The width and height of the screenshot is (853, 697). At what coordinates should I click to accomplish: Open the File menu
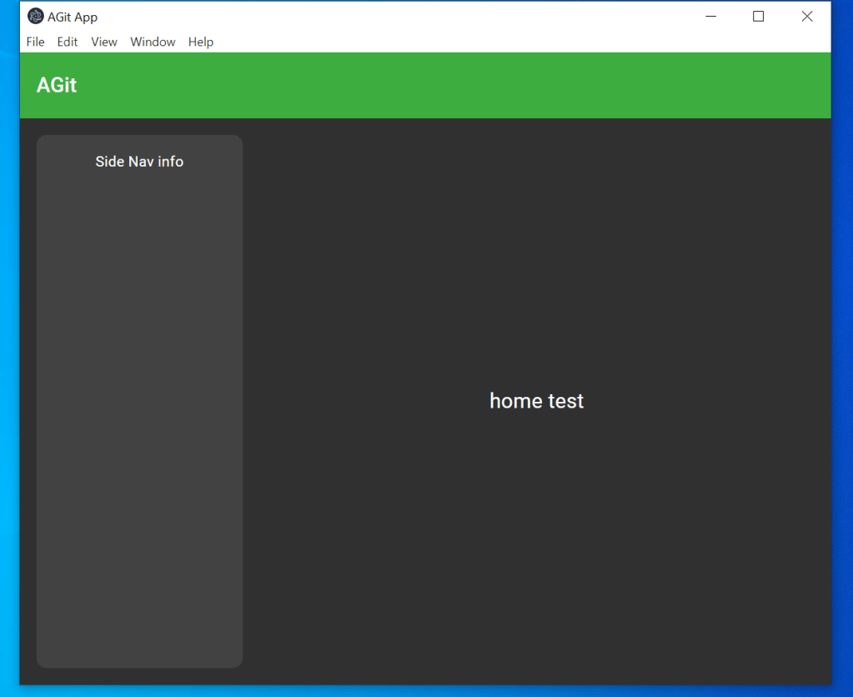click(x=35, y=42)
